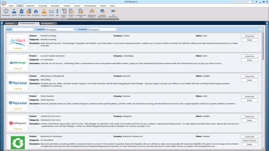269x151 pixels.
Task: Click the Command Launch input box
Action: (x=242, y=2)
